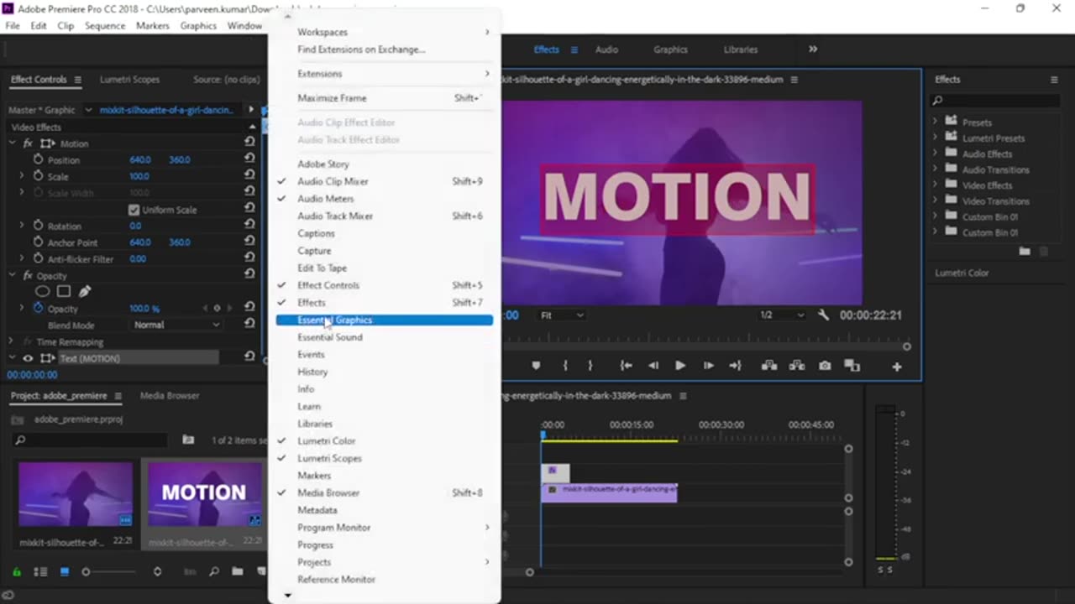The height and width of the screenshot is (604, 1075).
Task: Reset the Rotation parameter
Action: [x=249, y=226]
